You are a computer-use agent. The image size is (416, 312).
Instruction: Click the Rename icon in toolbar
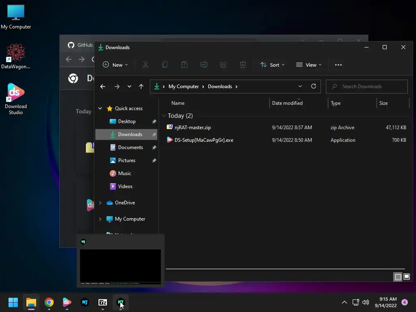[x=204, y=65]
